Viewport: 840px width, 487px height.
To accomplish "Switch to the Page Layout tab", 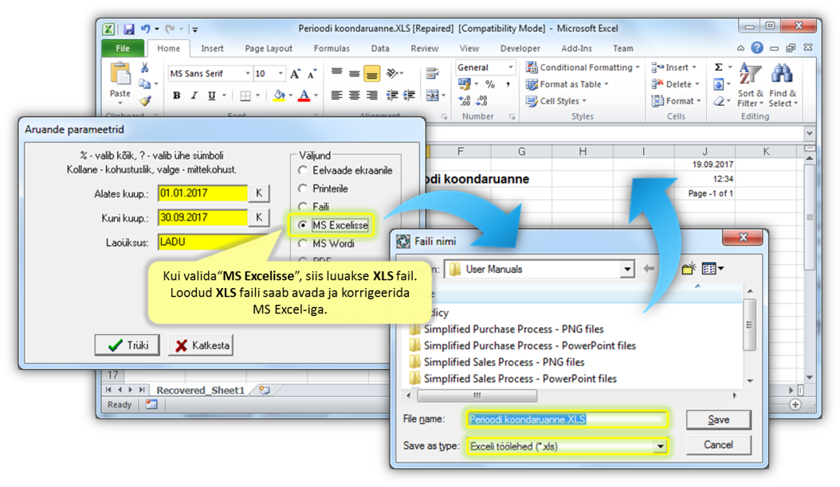I will (x=269, y=49).
